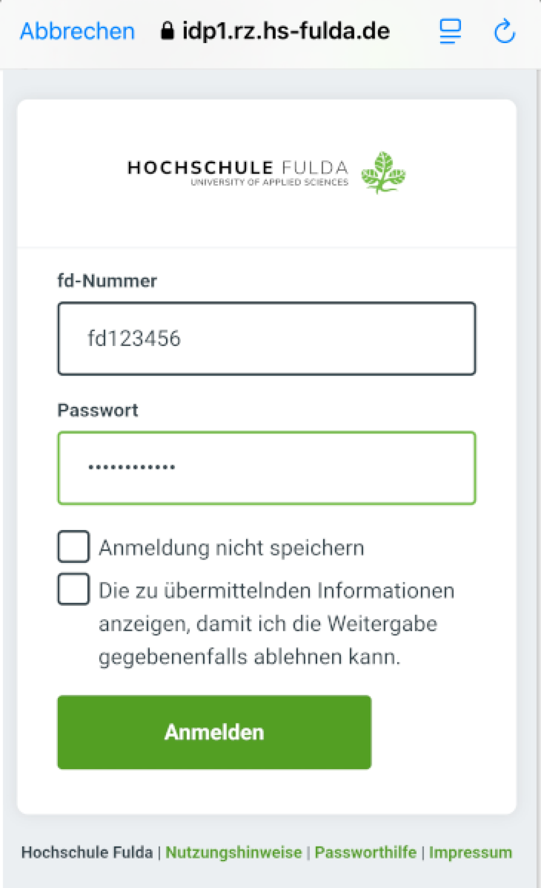Click the Hochschule Fulda logo text
The height and width of the screenshot is (888, 541).
pyautogui.click(x=238, y=172)
